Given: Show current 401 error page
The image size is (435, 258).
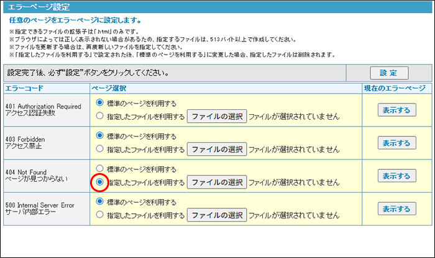Looking at the screenshot, I should (x=396, y=109).
